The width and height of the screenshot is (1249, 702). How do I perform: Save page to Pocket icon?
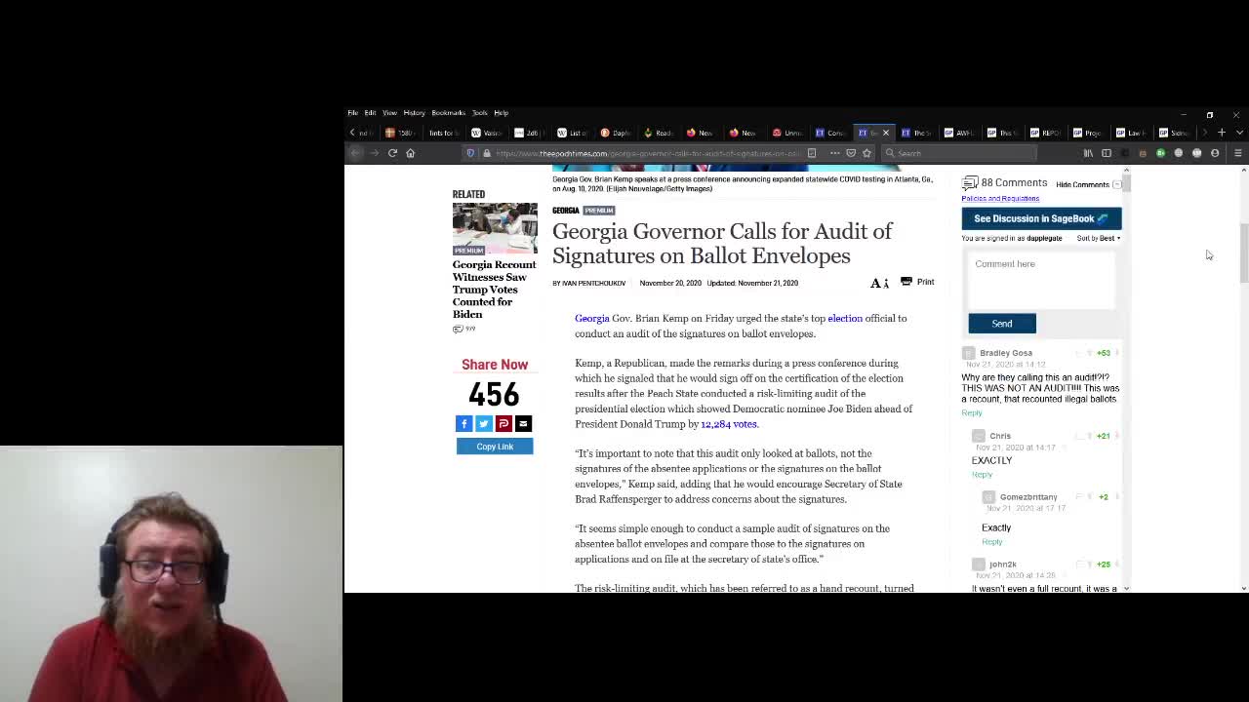851,153
